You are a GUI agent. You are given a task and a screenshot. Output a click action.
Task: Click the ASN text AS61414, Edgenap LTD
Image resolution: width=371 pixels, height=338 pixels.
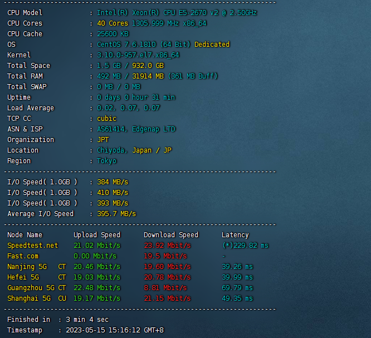(x=136, y=129)
